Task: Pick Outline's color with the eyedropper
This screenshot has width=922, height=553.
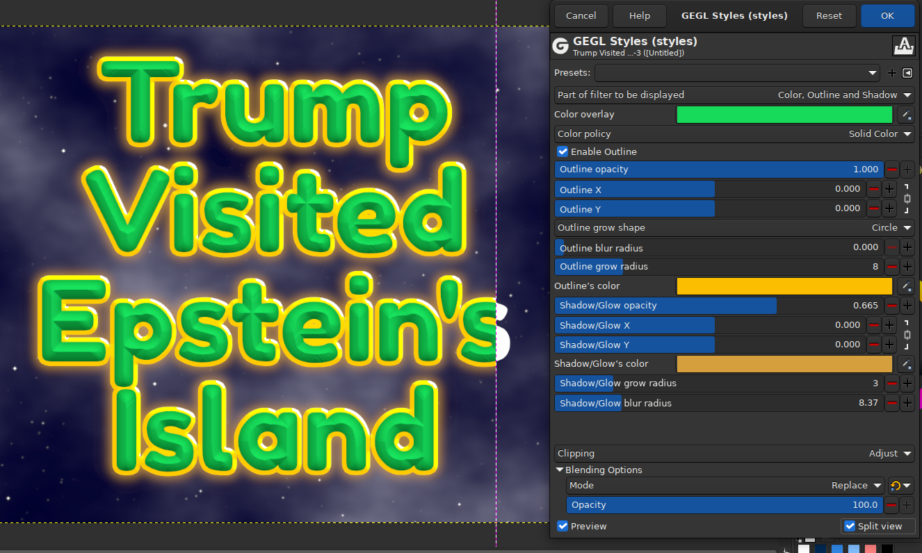Action: [905, 286]
